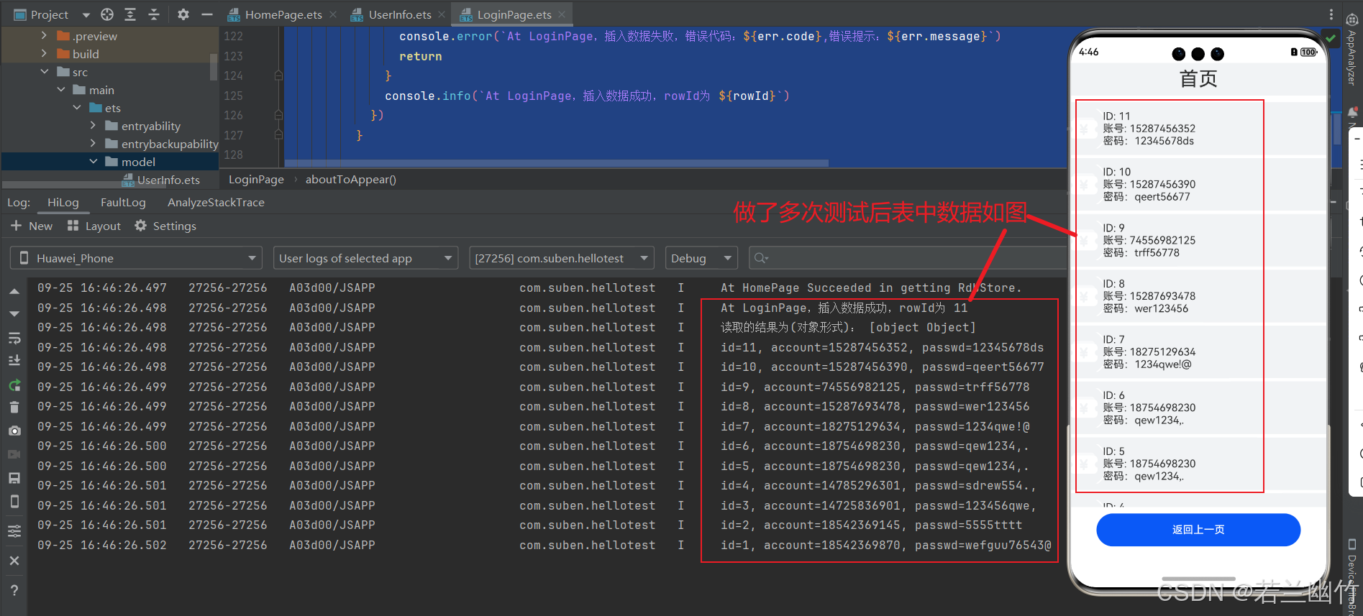This screenshot has width=1363, height=616.
Task: Collapse the src folder
Action: coord(45,71)
